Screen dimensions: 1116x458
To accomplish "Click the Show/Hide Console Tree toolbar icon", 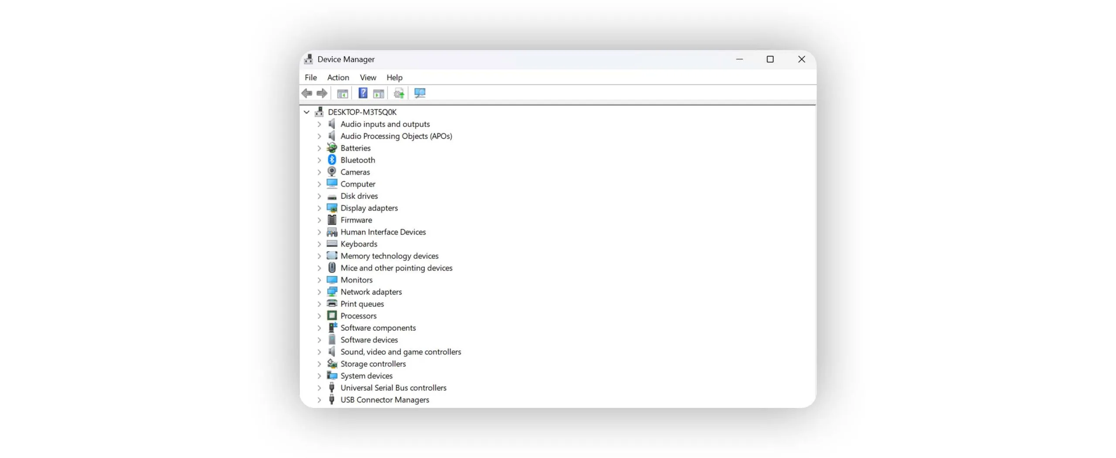I will coord(342,93).
